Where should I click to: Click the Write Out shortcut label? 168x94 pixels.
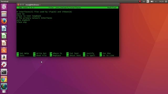tap(41, 53)
